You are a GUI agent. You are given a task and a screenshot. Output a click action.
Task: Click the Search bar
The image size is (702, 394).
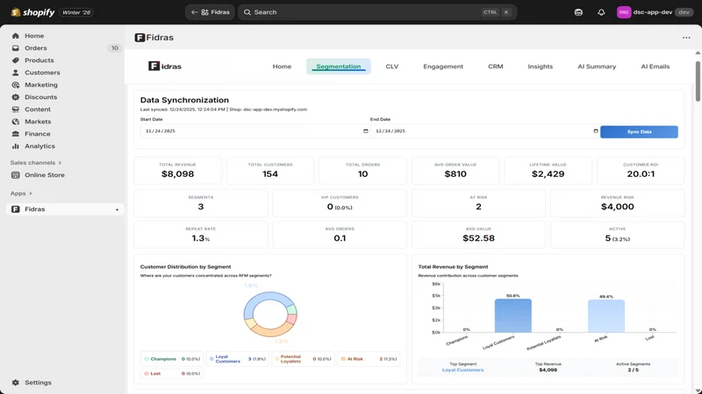(x=377, y=12)
